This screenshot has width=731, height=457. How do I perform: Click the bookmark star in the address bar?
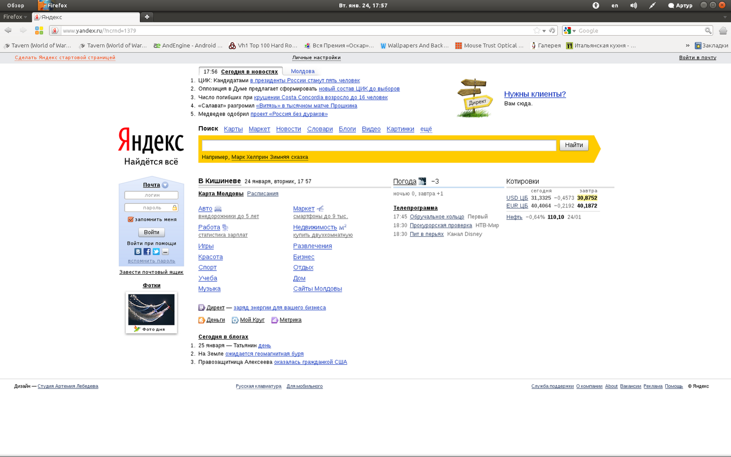pyautogui.click(x=537, y=31)
